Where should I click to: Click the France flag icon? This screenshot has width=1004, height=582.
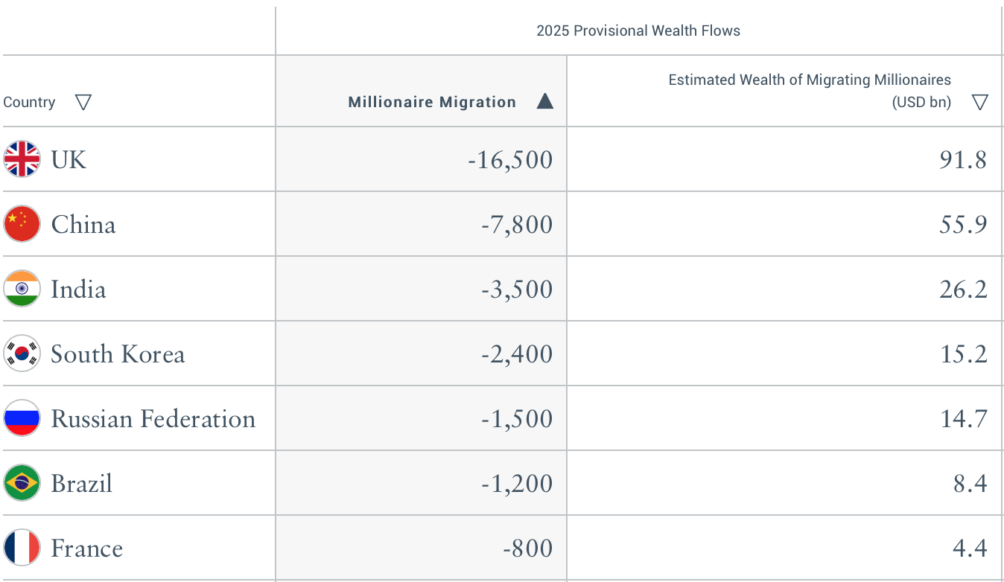[x=22, y=548]
